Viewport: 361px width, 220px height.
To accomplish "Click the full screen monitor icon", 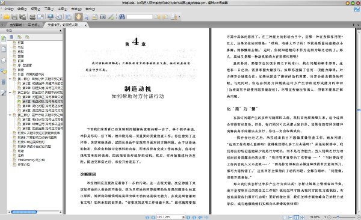I will (51, 17).
